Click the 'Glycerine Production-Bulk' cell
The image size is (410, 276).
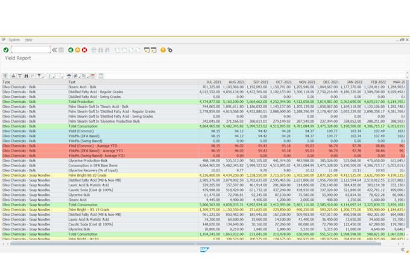pos(133,161)
